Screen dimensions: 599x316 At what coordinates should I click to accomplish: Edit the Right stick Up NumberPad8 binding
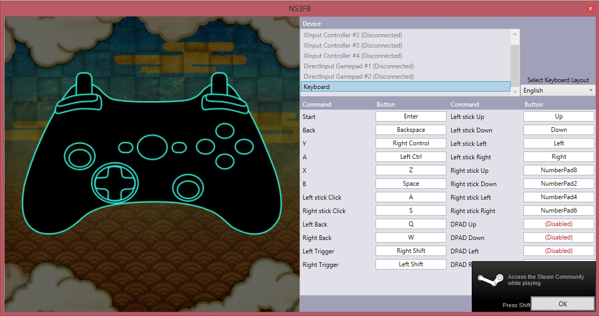(x=559, y=171)
